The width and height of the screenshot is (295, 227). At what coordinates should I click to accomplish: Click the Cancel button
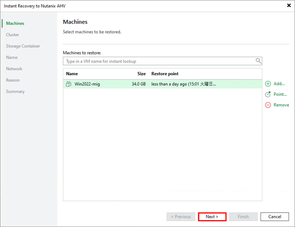[x=275, y=217]
